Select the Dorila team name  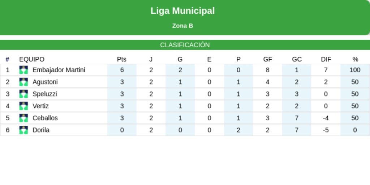click(41, 130)
